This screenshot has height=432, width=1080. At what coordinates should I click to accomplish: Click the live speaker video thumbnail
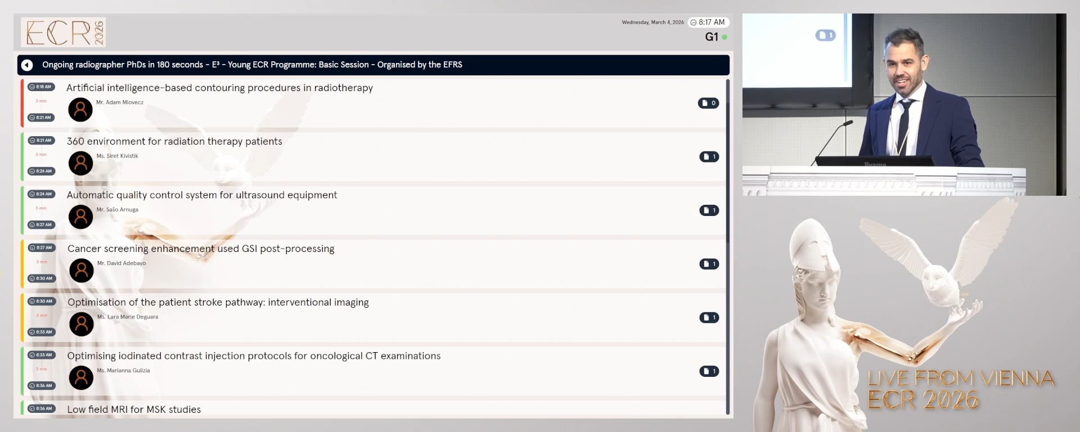pyautogui.click(x=903, y=105)
